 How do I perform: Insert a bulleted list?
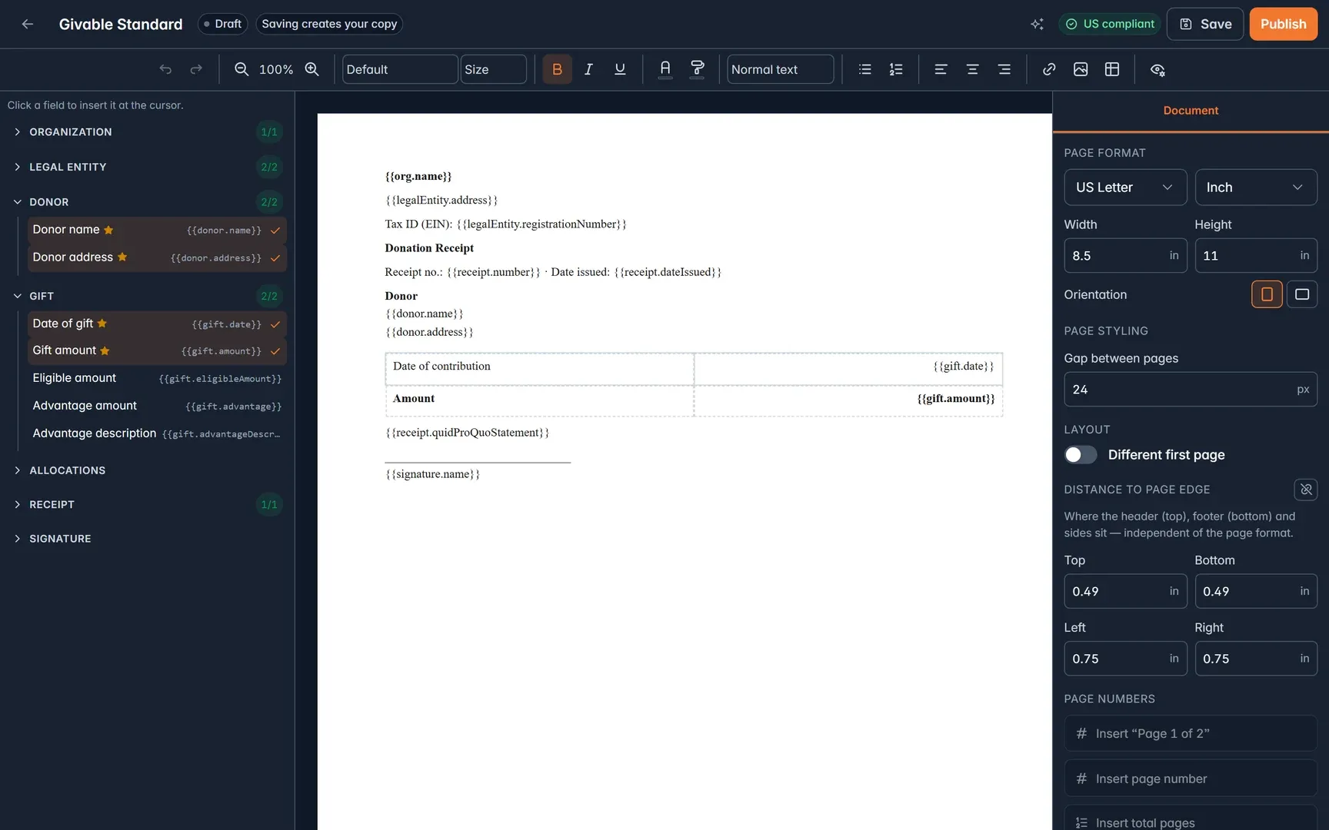tap(864, 69)
